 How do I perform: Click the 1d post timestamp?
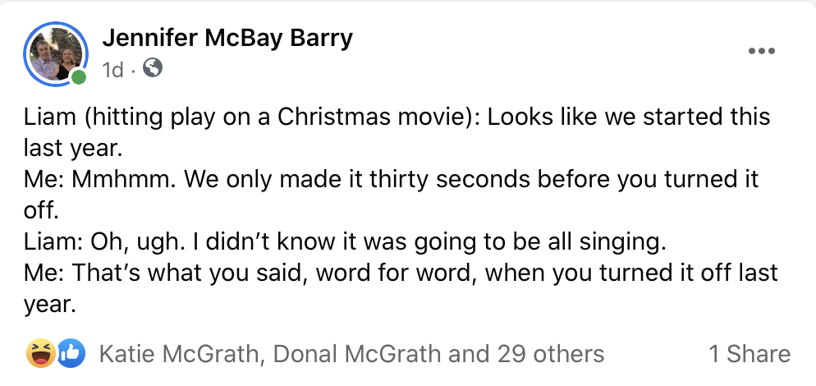pyautogui.click(x=112, y=71)
